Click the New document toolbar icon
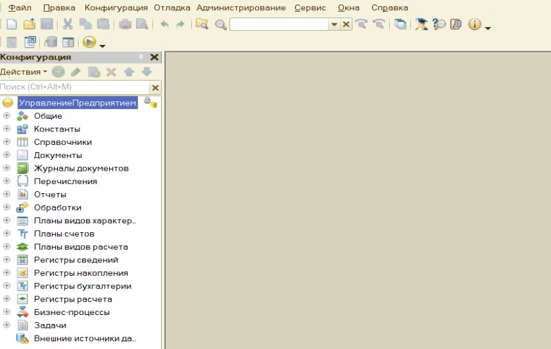Screen dimensions: 551x349 coord(12,25)
